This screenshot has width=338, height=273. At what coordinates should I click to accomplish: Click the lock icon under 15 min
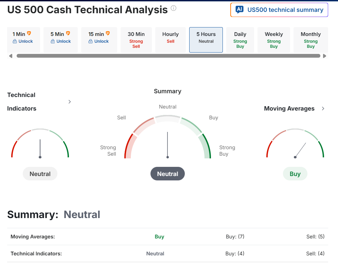point(90,41)
